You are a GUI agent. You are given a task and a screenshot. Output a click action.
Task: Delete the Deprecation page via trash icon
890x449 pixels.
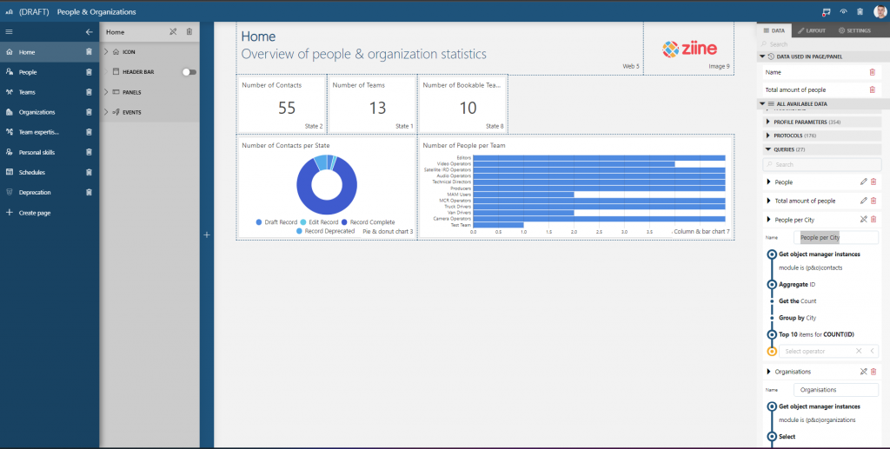coord(89,192)
